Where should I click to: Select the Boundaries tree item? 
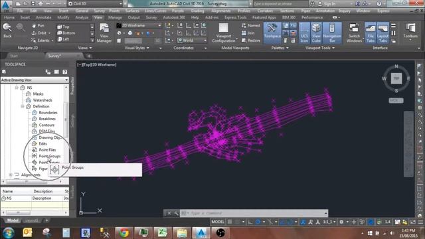coord(48,112)
